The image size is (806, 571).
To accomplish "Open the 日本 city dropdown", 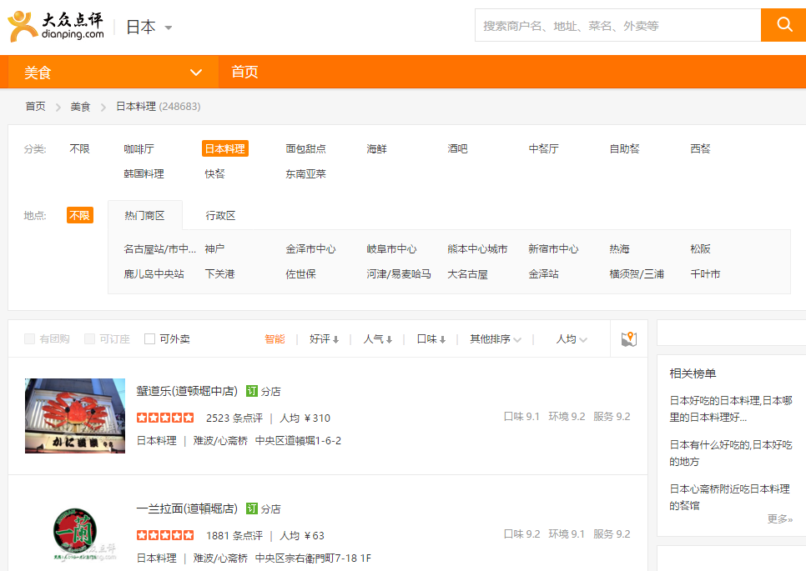I will (x=149, y=27).
